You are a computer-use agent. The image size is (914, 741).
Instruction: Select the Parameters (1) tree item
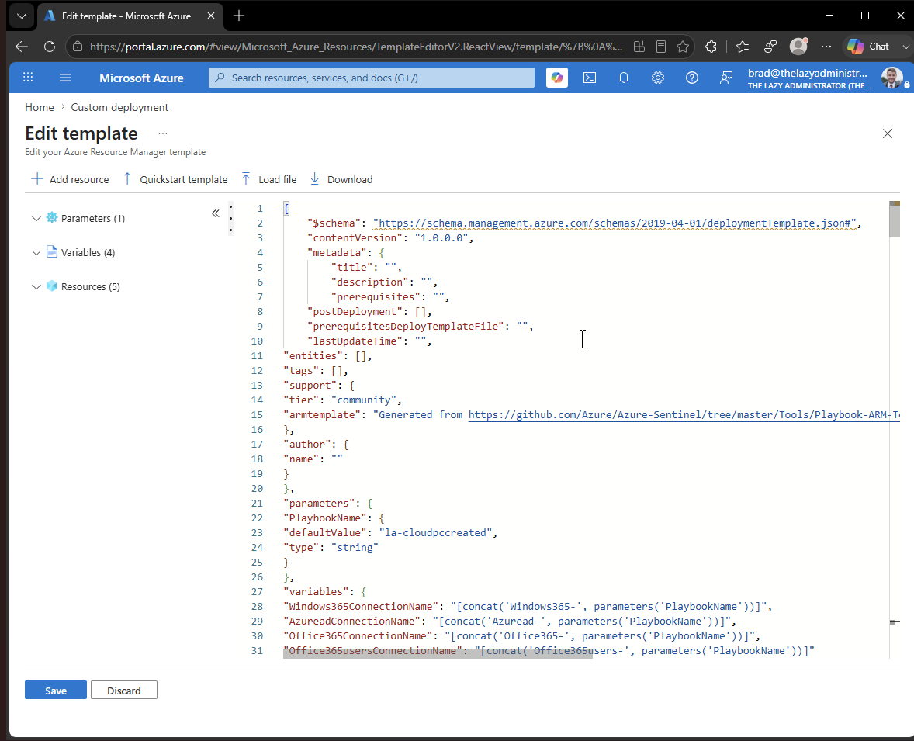click(x=92, y=218)
